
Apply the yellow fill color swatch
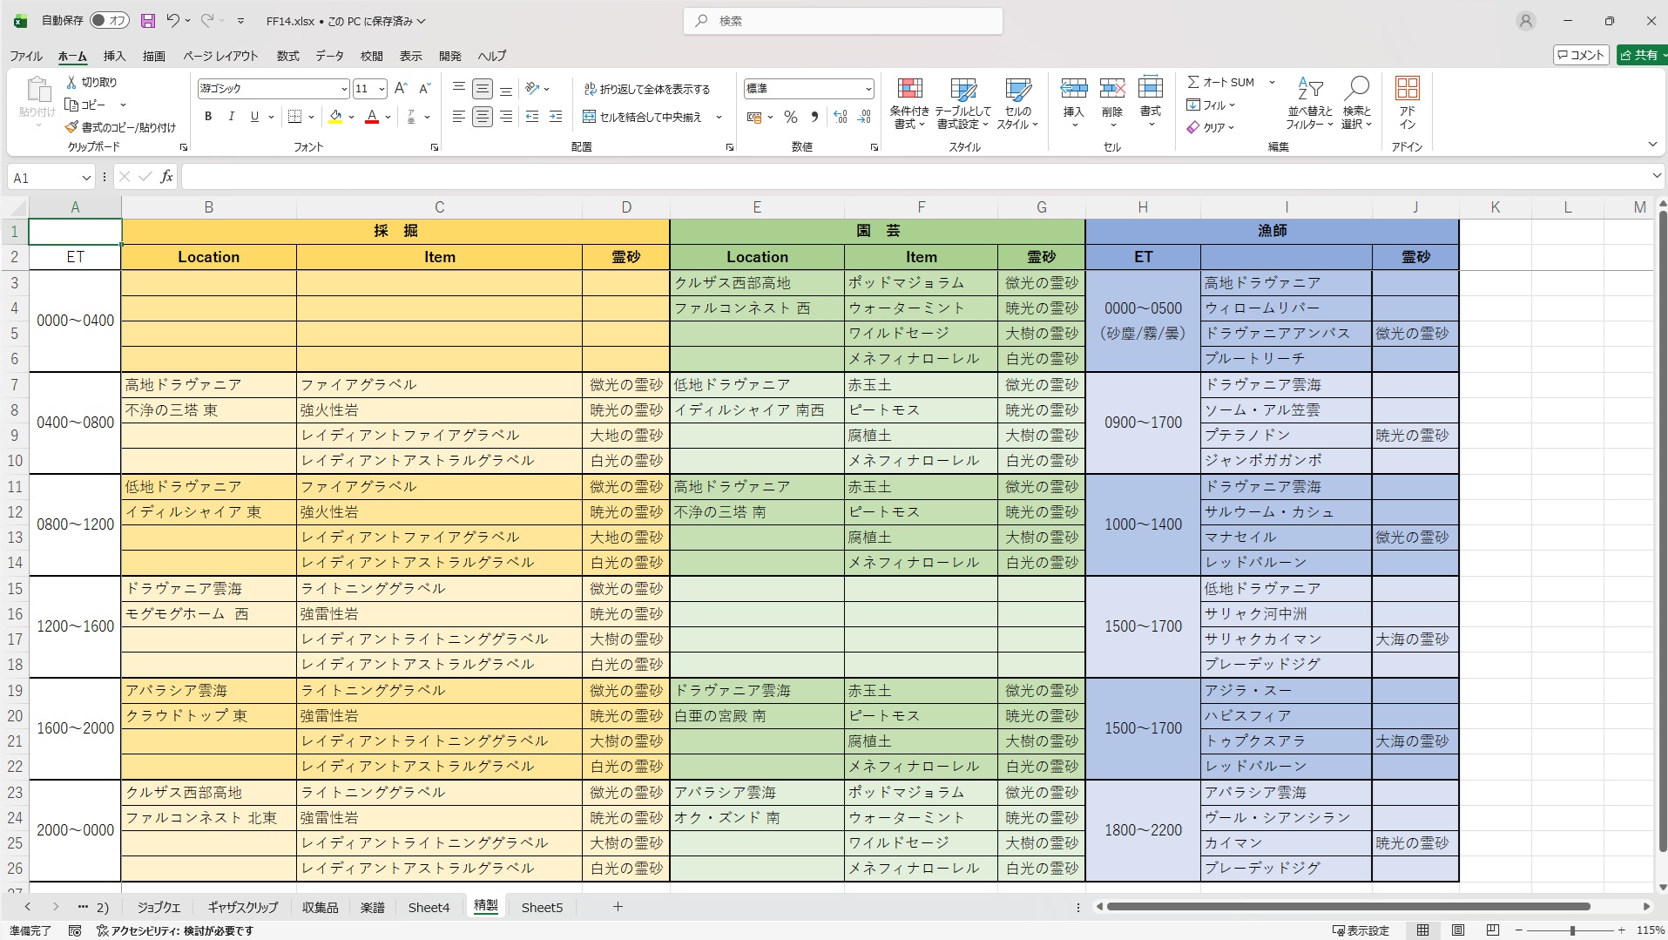pyautogui.click(x=335, y=117)
